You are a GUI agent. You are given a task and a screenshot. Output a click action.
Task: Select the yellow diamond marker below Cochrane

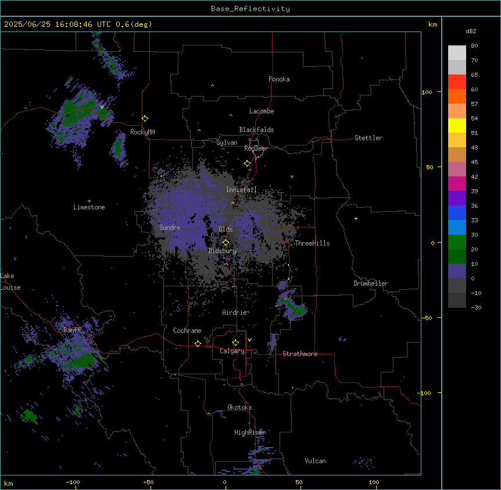pos(198,343)
